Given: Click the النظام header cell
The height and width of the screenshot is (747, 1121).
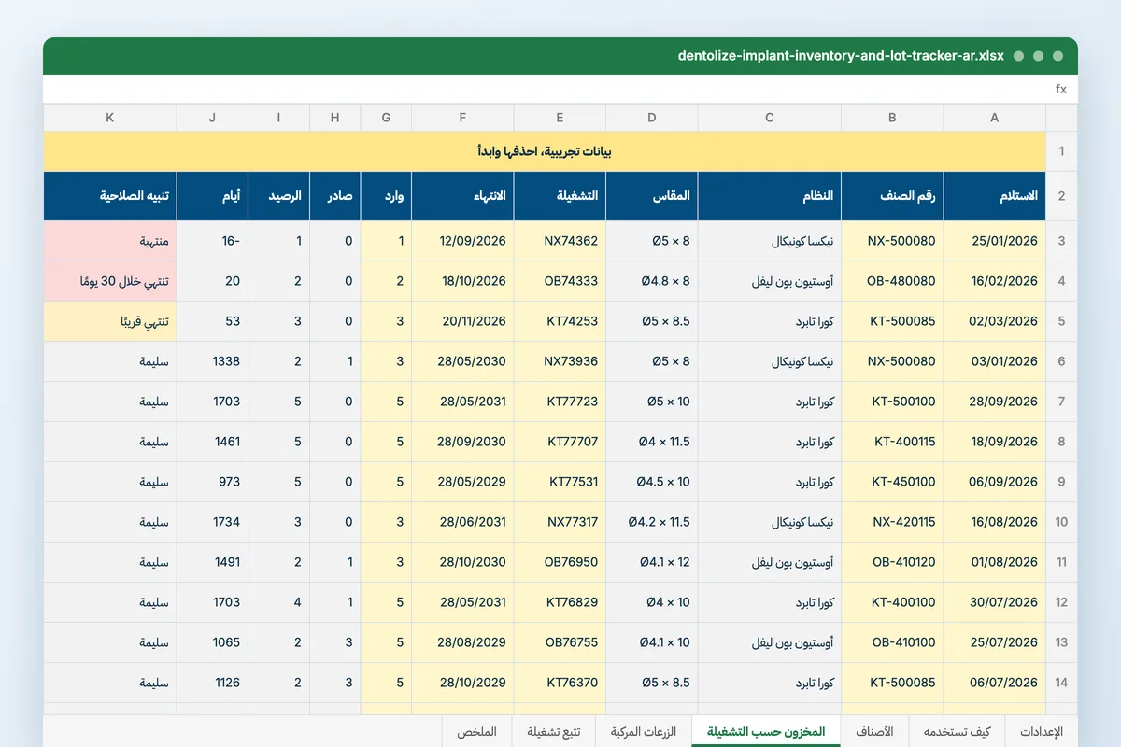Looking at the screenshot, I should point(770,196).
